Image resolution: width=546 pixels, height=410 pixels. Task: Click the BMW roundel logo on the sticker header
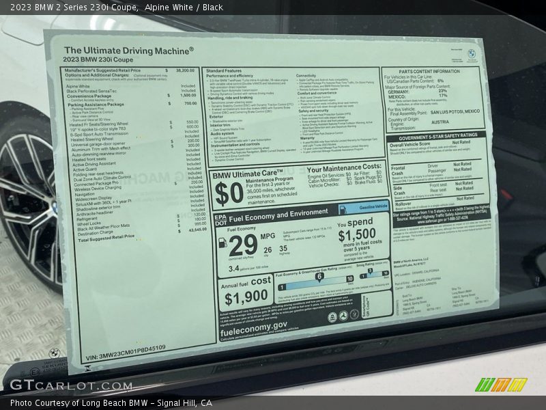[x=471, y=54]
